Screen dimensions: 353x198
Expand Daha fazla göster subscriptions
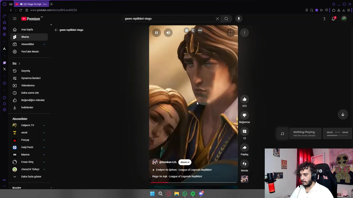(x=29, y=177)
